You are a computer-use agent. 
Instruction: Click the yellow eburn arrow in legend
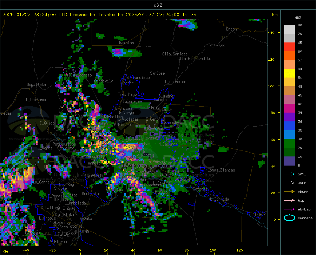tap(289, 192)
